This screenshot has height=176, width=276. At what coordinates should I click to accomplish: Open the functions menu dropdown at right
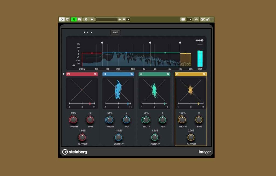[x=190, y=19]
